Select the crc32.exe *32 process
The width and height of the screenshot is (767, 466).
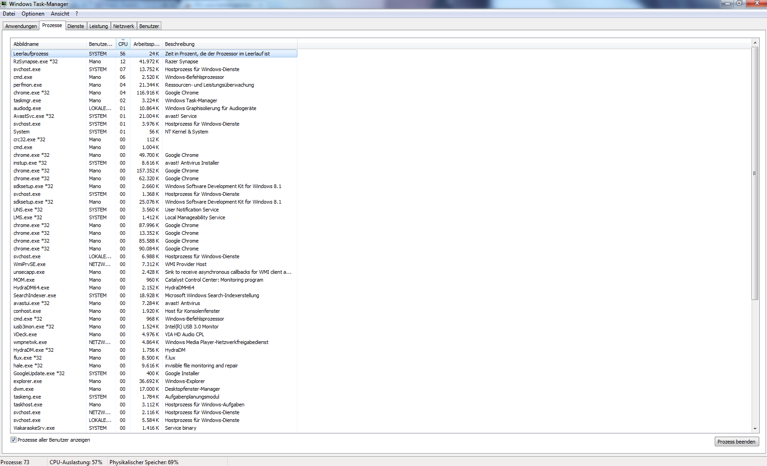click(x=154, y=139)
